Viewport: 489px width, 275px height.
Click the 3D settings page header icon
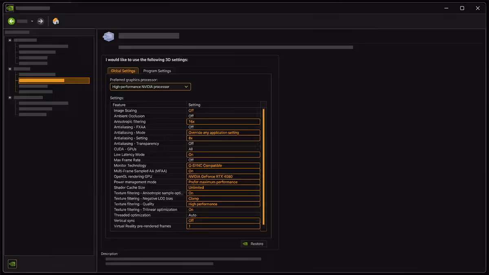coord(108,37)
